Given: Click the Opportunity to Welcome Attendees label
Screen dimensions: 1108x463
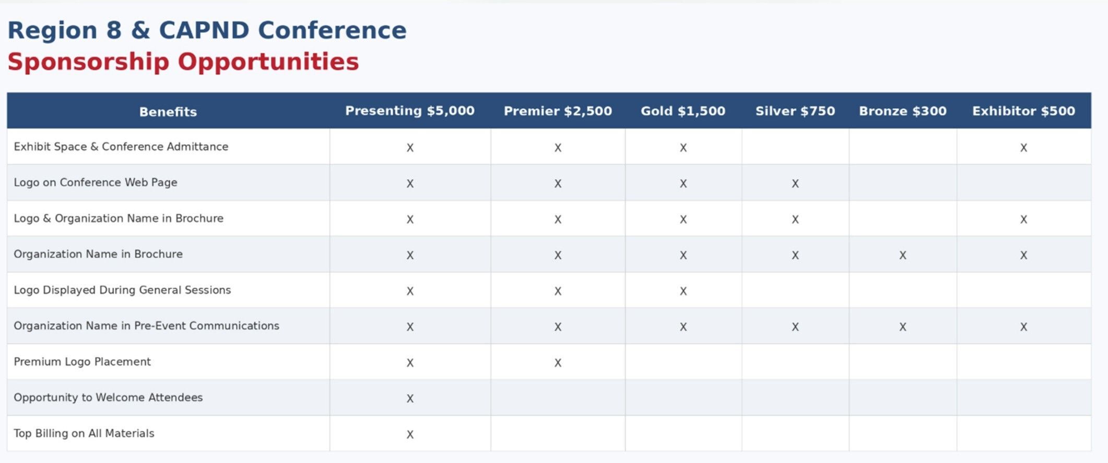Looking at the screenshot, I should point(108,397).
